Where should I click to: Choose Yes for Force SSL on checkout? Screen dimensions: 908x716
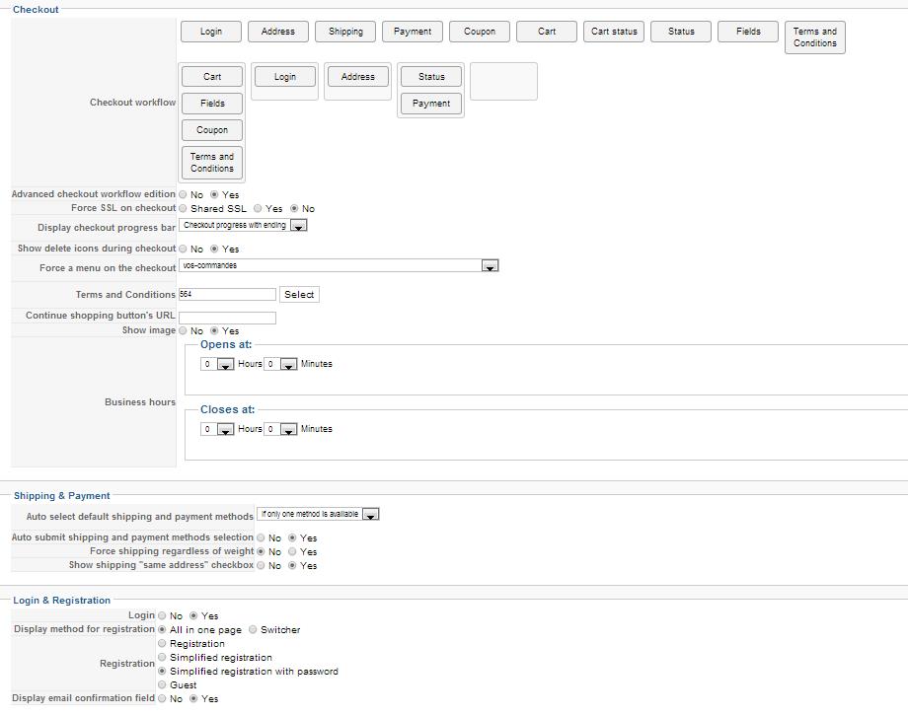click(258, 208)
